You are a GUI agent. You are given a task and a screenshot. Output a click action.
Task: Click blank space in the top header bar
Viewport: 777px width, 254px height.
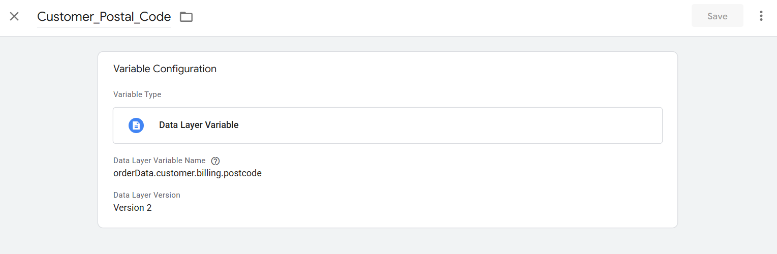(x=437, y=18)
